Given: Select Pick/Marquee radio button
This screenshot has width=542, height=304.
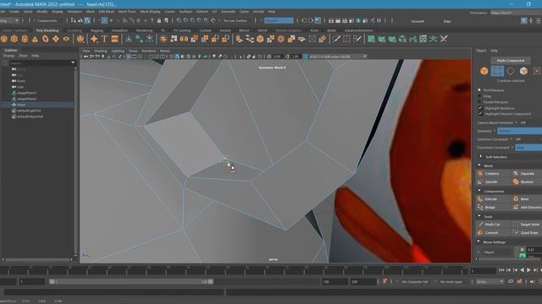Looking at the screenshot, I should point(479,90).
